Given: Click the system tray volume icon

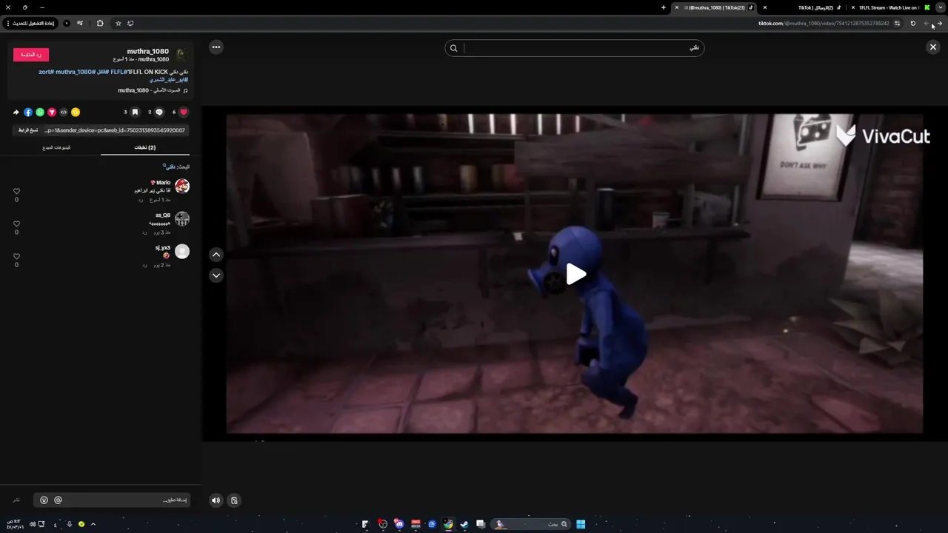Looking at the screenshot, I should click(x=33, y=524).
